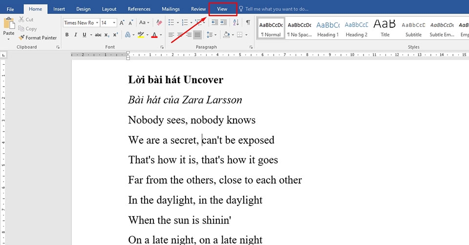This screenshot has height=245, width=469.
Task: Apply the No Spacing style
Action: (299, 28)
